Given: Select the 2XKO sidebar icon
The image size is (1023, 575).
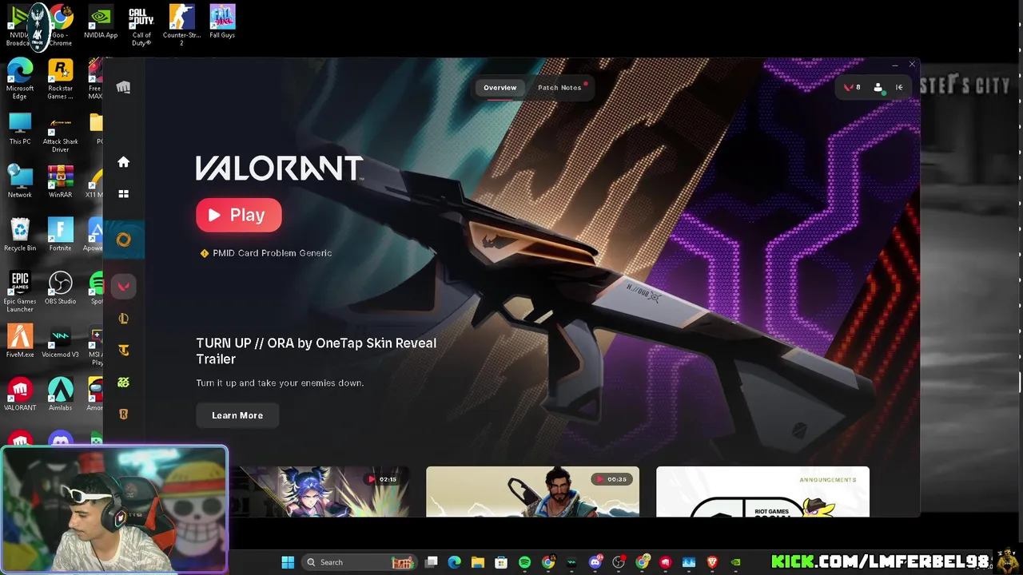Looking at the screenshot, I should (x=123, y=382).
